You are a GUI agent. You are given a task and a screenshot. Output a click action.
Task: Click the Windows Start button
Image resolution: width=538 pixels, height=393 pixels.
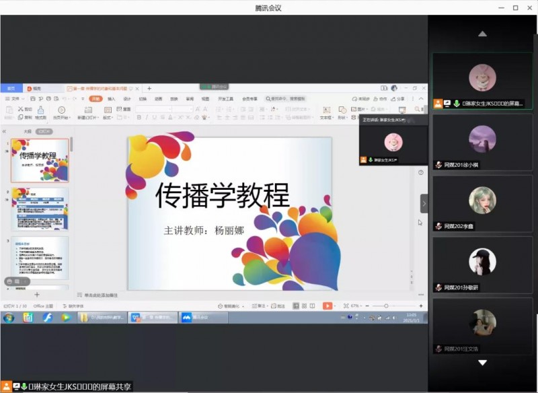9,318
